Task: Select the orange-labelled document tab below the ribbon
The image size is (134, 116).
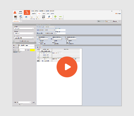Action: [x=16, y=21]
